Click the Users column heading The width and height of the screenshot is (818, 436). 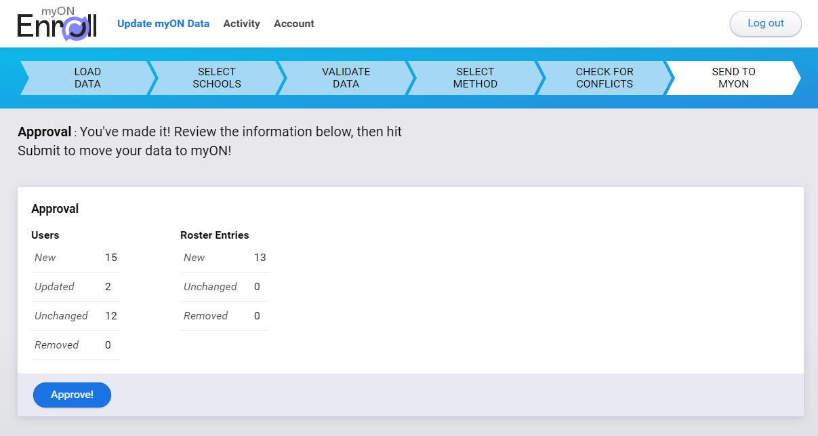45,235
